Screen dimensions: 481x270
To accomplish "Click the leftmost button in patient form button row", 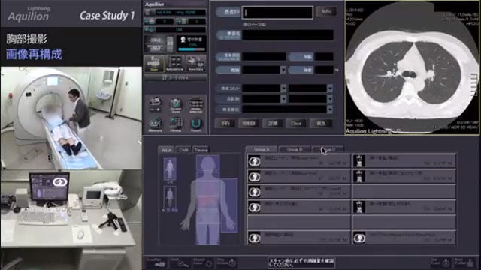I will (225, 123).
